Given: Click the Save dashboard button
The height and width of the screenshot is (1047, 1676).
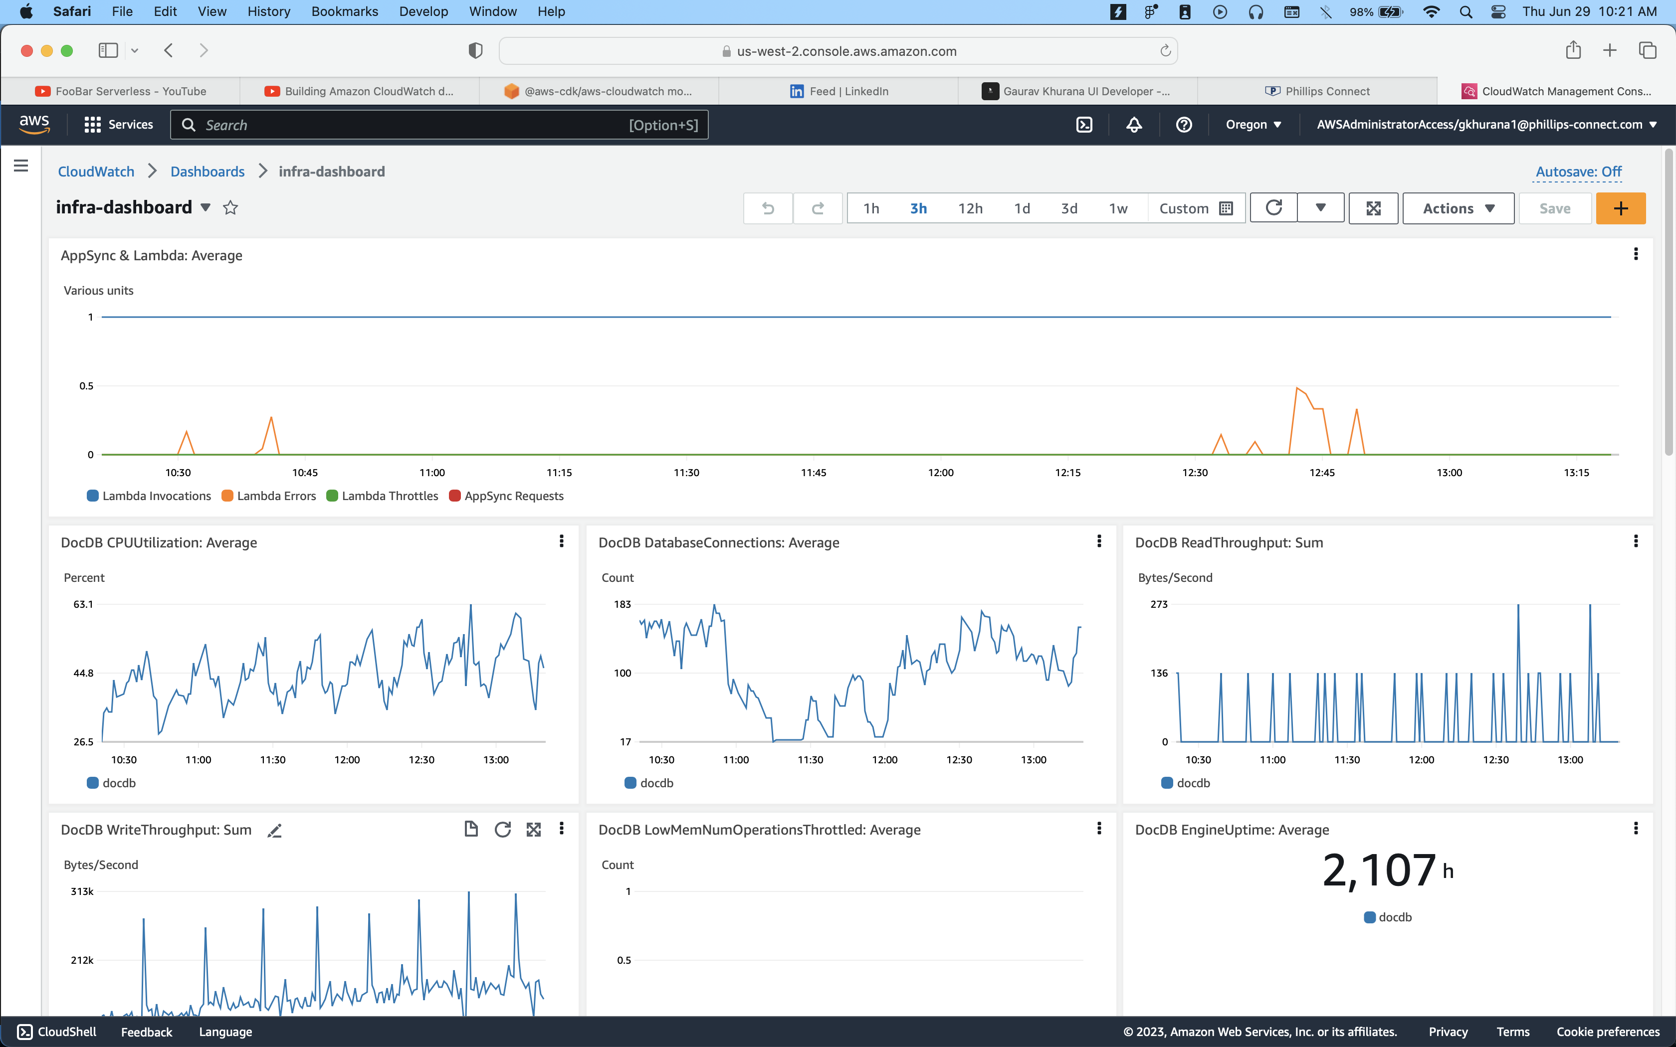Looking at the screenshot, I should 1555,208.
